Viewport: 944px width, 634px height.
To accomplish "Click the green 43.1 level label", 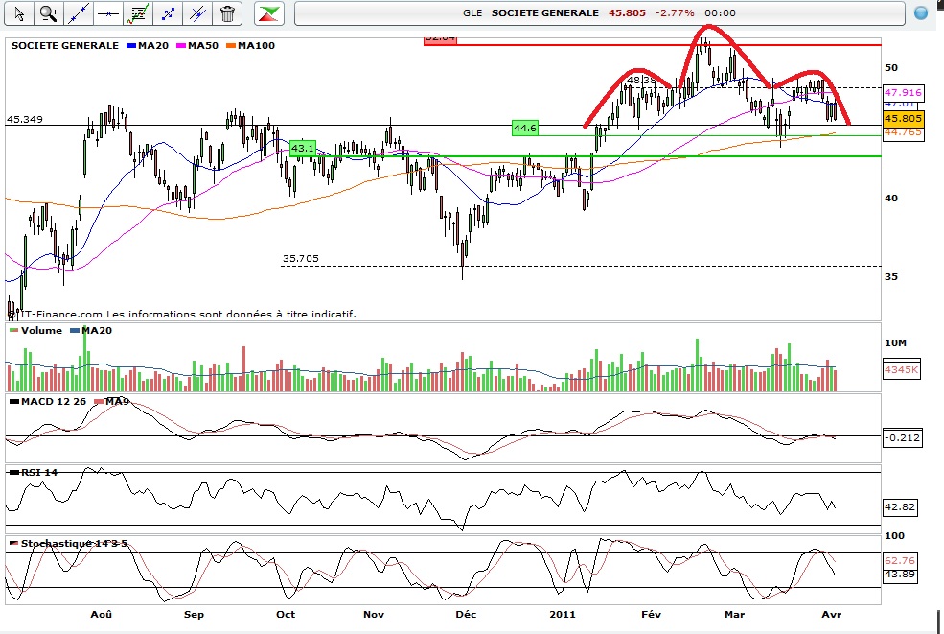I will pos(302,148).
